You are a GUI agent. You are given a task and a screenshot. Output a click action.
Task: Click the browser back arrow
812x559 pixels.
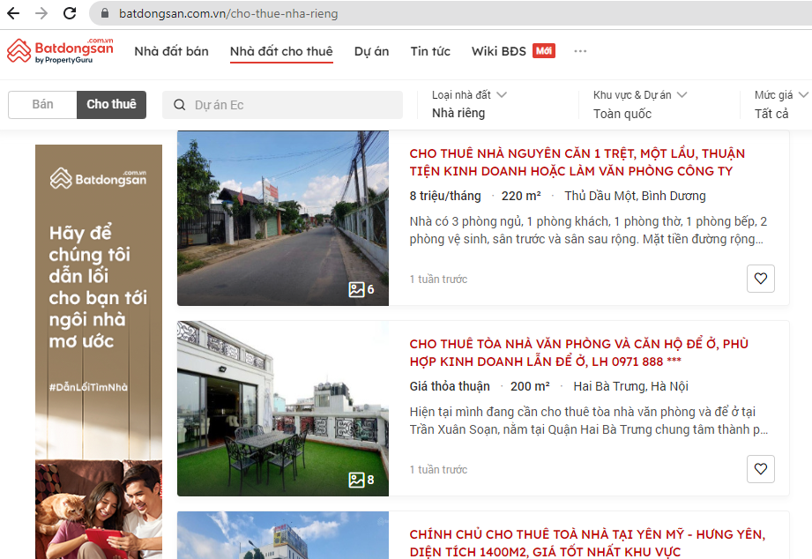click(x=13, y=14)
